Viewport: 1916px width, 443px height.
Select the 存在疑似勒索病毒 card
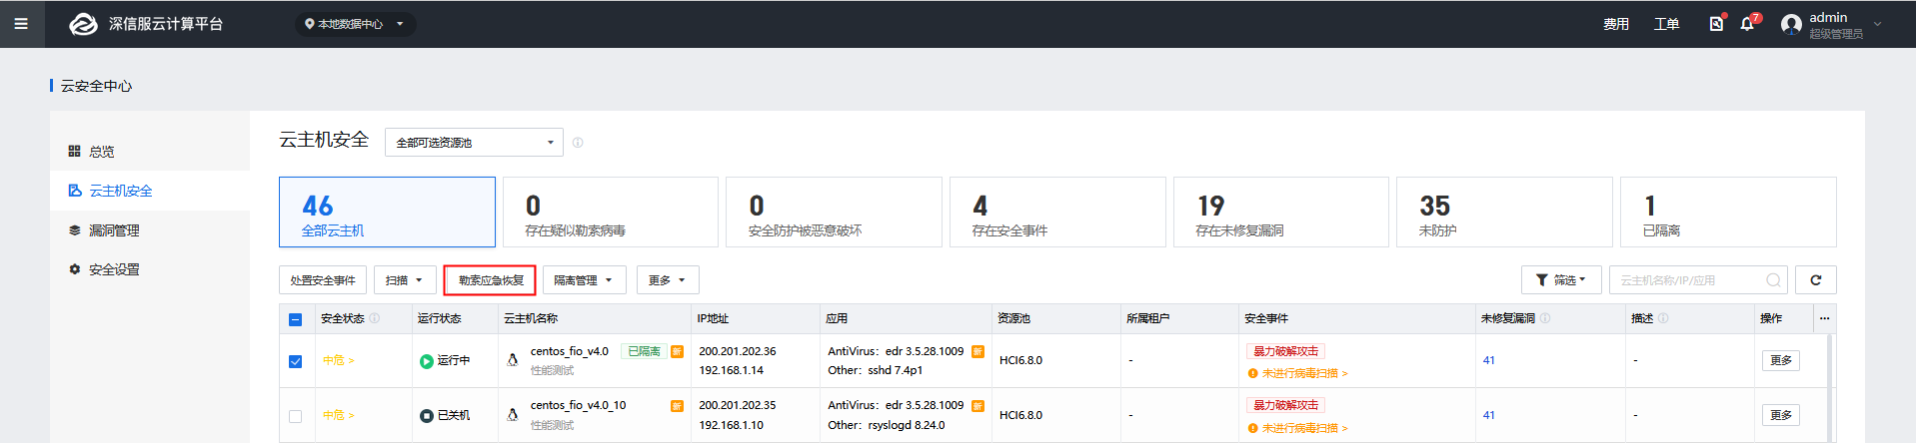[611, 213]
